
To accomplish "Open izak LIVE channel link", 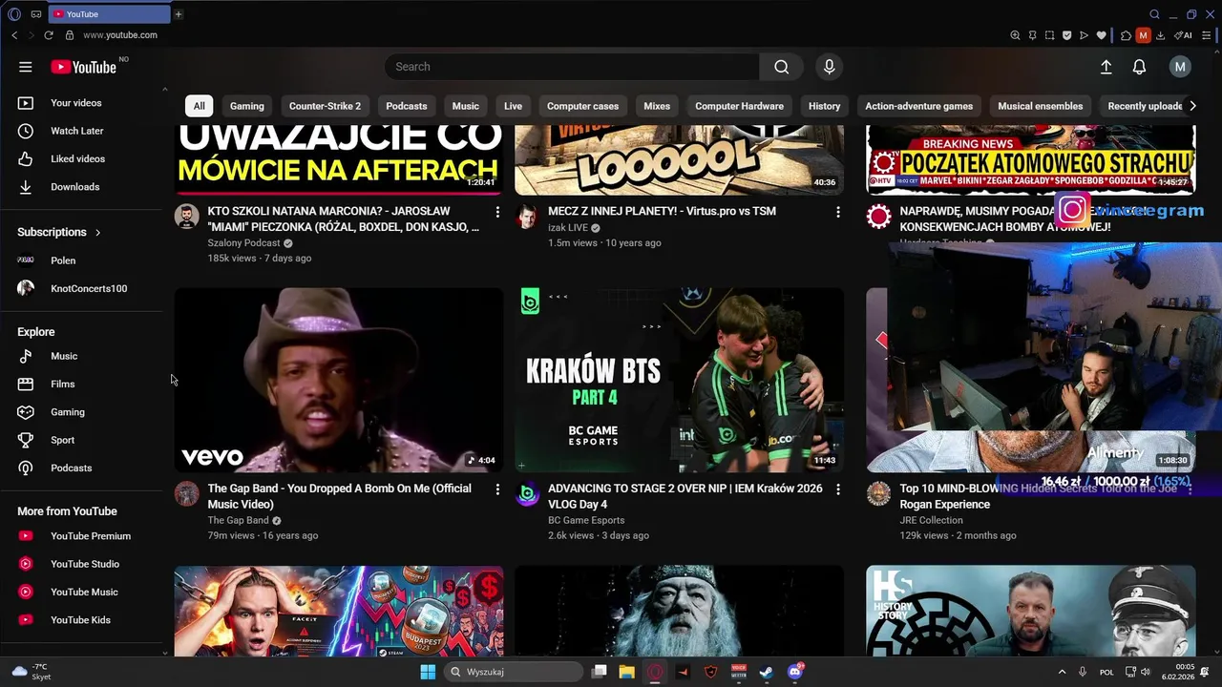I will point(567,228).
